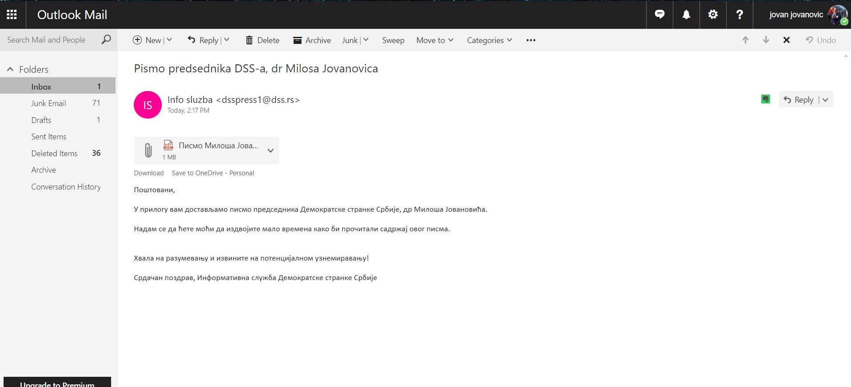Go to next message down arrow
The width and height of the screenshot is (851, 387).
[x=766, y=40]
